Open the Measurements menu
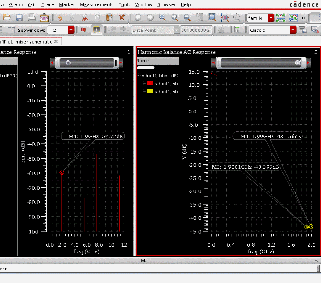 97,4
